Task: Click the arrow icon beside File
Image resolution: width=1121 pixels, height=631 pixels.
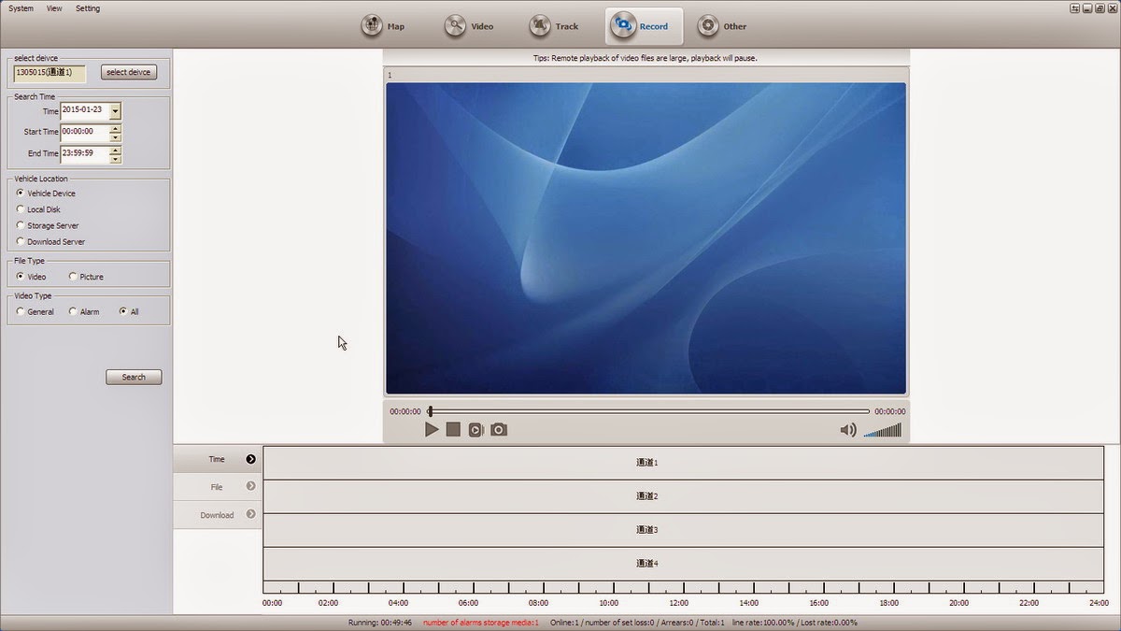Action: (251, 486)
